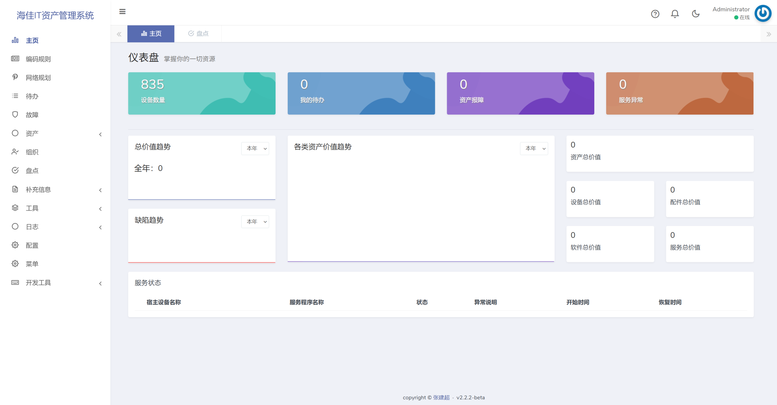Switch to the 盘点 tab
This screenshot has width=777, height=405.
(198, 34)
